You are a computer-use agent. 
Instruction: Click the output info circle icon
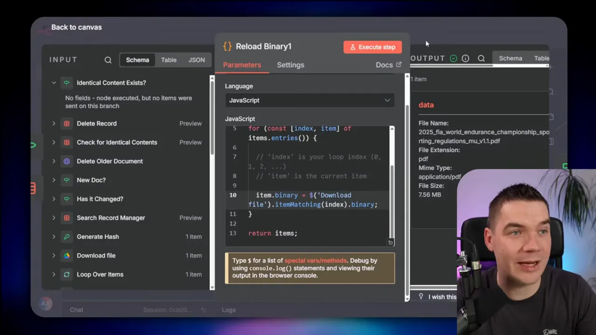(x=465, y=59)
